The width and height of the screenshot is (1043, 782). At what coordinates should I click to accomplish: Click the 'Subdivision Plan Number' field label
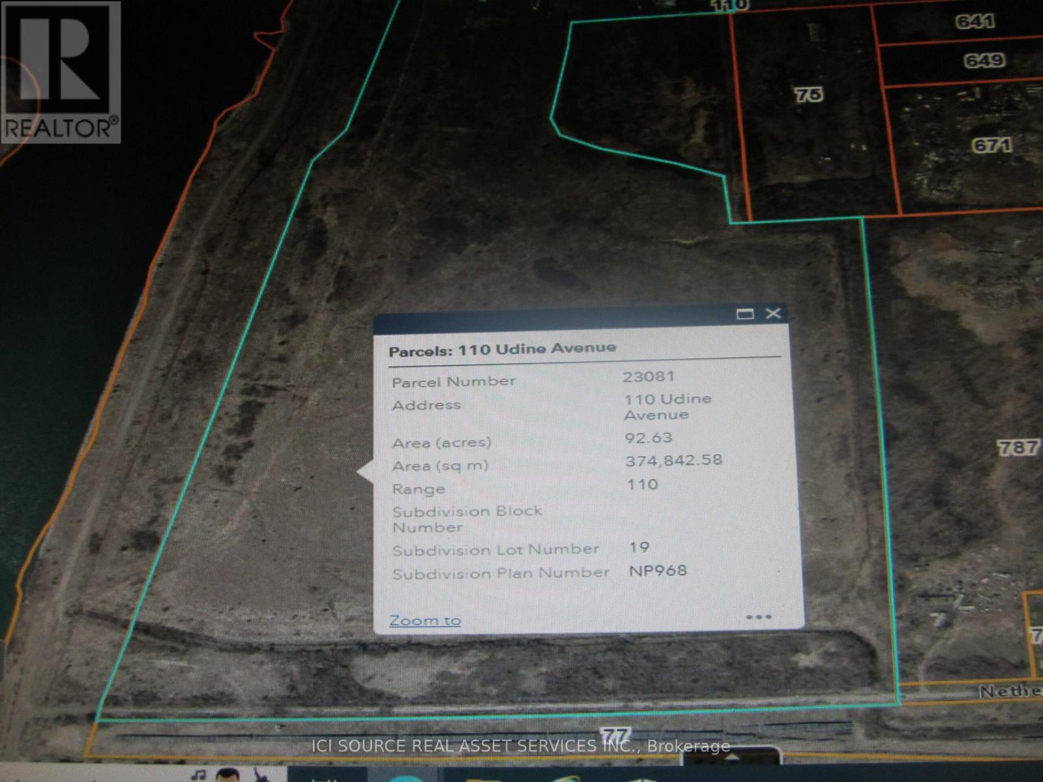point(501,573)
